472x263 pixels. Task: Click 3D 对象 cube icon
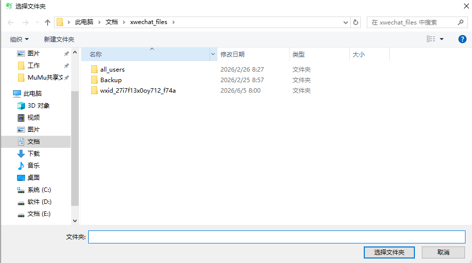pyautogui.click(x=21, y=106)
